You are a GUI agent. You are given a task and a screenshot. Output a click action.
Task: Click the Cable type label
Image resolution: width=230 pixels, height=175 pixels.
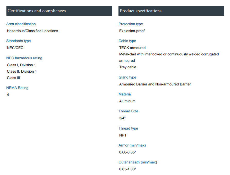point(127,41)
